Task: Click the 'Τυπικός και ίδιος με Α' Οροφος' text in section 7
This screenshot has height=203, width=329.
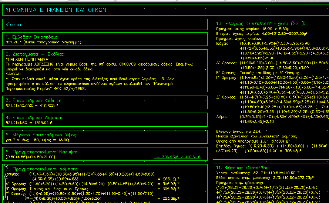Action: pos(59,189)
